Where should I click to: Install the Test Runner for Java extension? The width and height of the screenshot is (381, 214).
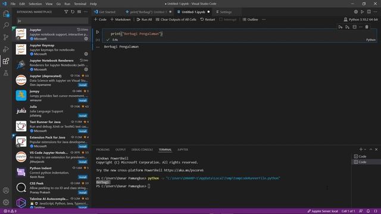pos(83,131)
